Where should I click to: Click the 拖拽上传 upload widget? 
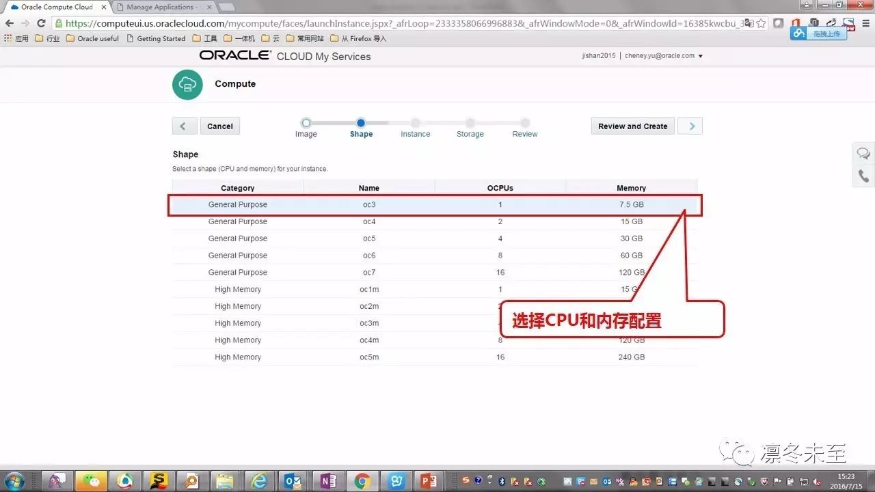[x=818, y=33]
